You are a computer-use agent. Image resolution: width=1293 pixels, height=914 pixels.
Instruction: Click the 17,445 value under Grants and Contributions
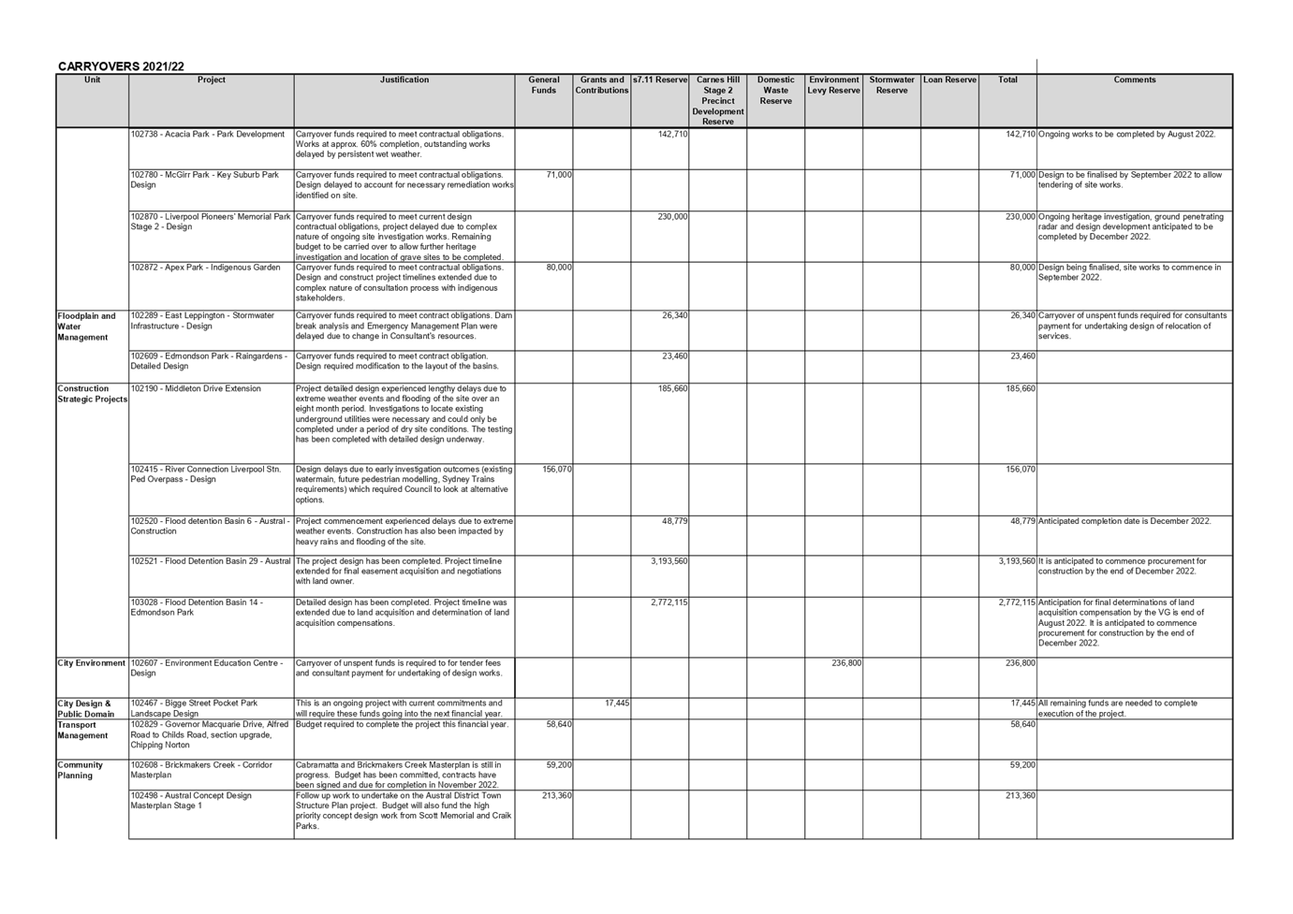coord(617,704)
